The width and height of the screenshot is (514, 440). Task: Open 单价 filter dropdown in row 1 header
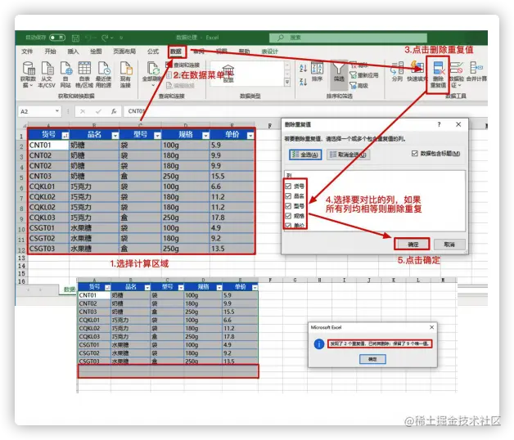tap(250, 135)
